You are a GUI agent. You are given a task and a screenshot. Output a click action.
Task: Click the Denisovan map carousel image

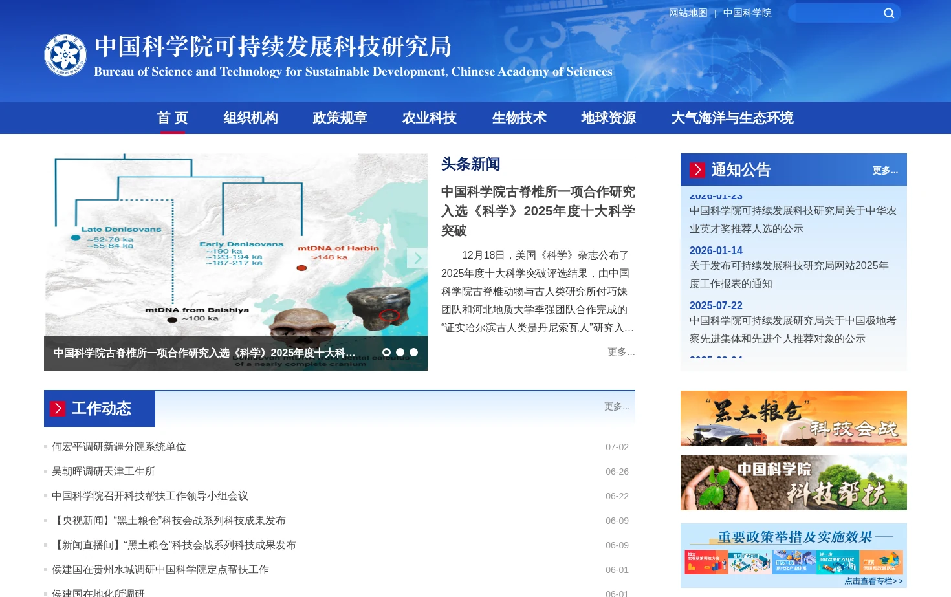click(236, 244)
